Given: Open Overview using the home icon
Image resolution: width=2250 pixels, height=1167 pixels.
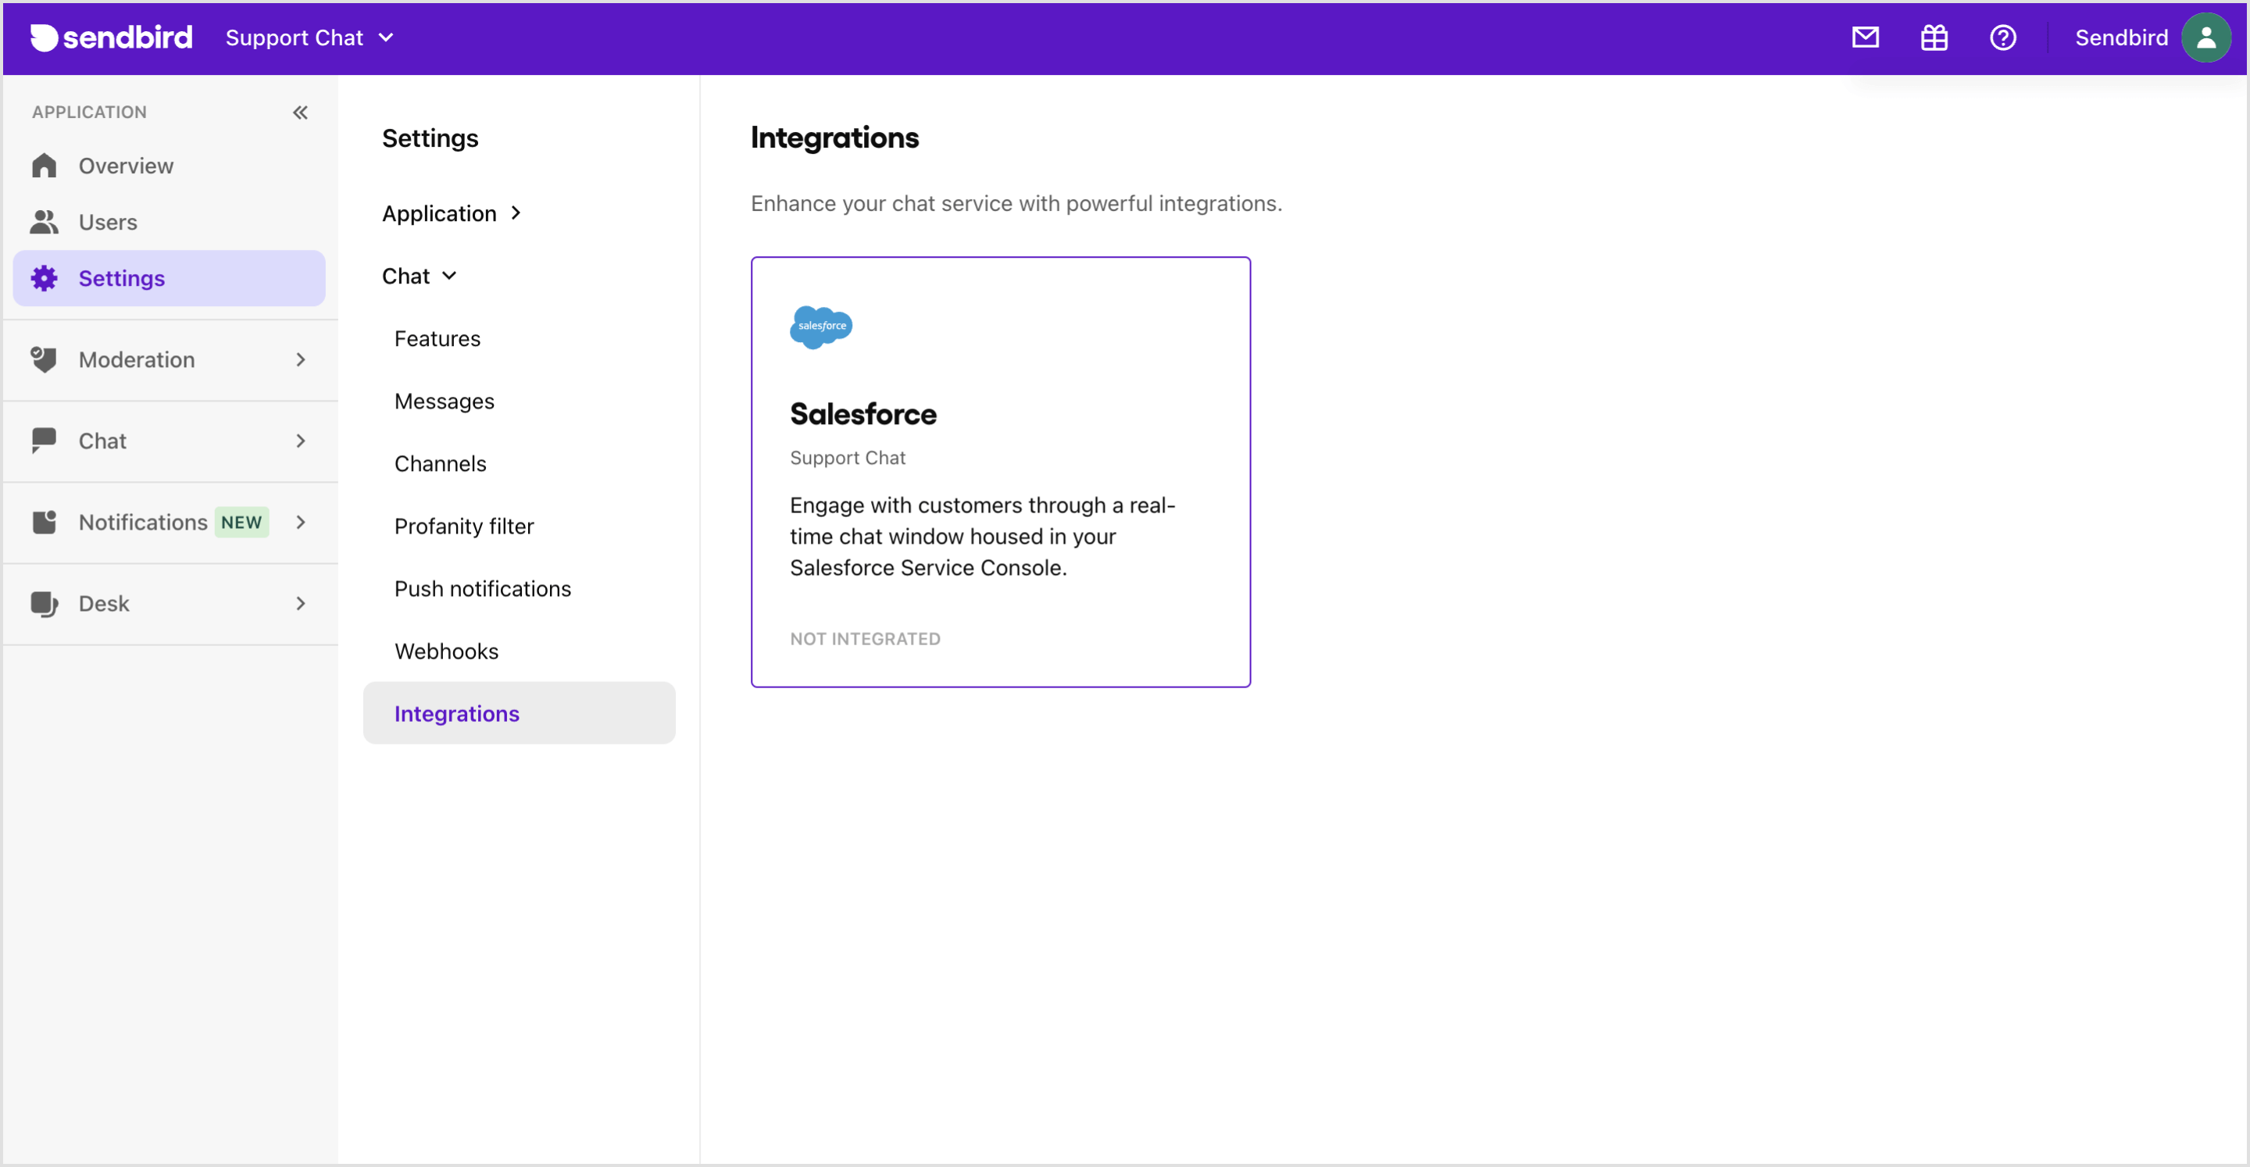Looking at the screenshot, I should coord(45,165).
